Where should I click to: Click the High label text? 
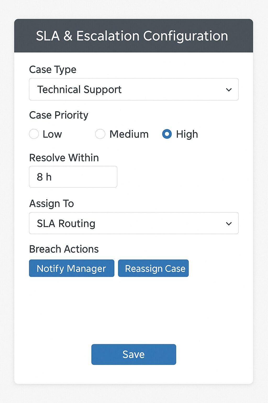[x=187, y=134]
